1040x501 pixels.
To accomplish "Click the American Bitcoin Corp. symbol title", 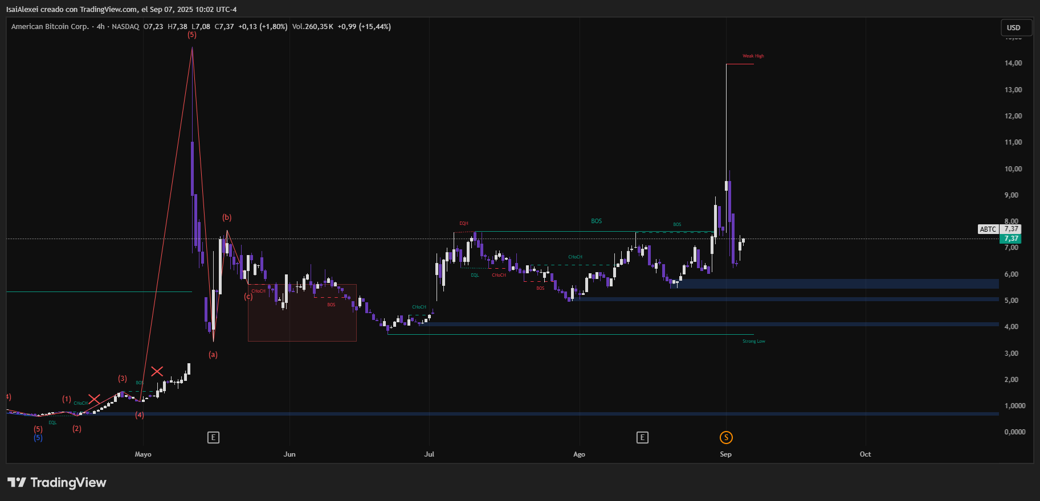I will pyautogui.click(x=50, y=27).
